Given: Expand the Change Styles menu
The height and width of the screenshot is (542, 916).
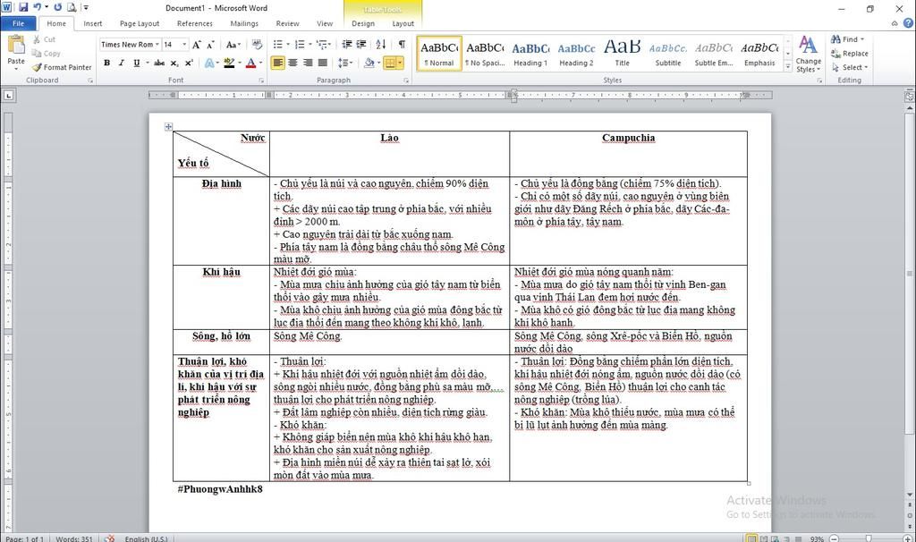Looking at the screenshot, I should click(x=808, y=53).
